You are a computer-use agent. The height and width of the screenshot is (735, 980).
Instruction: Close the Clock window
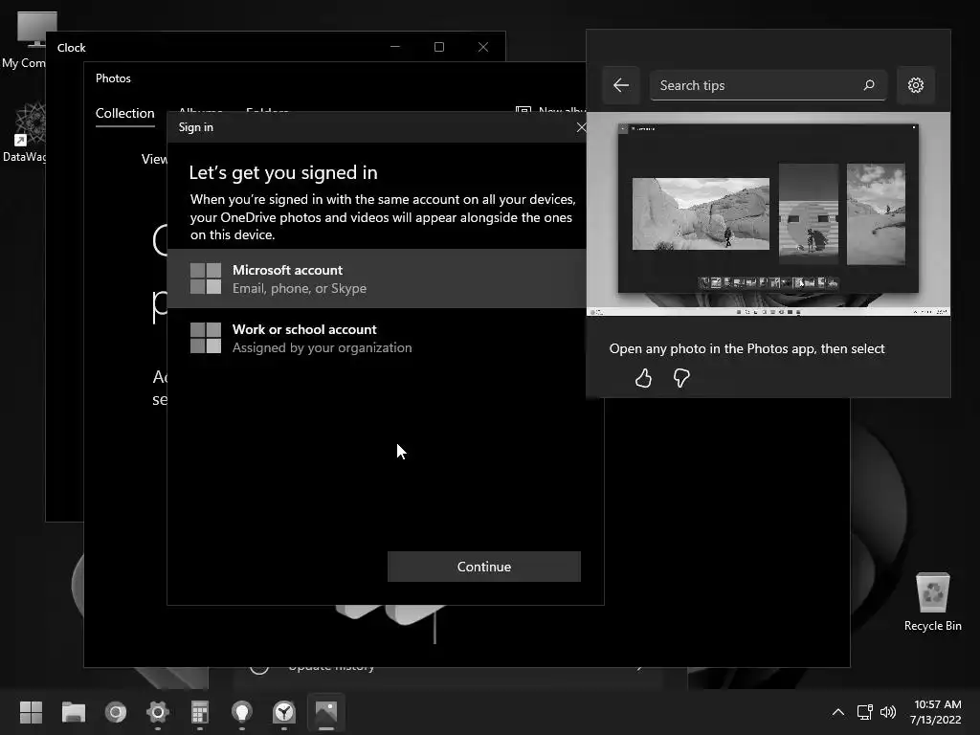point(483,47)
